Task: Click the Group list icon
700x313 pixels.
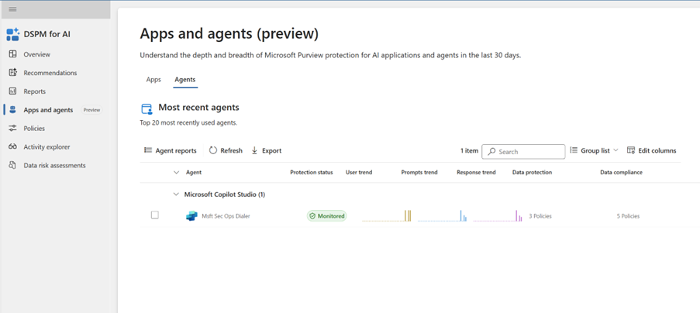Action: tap(574, 150)
